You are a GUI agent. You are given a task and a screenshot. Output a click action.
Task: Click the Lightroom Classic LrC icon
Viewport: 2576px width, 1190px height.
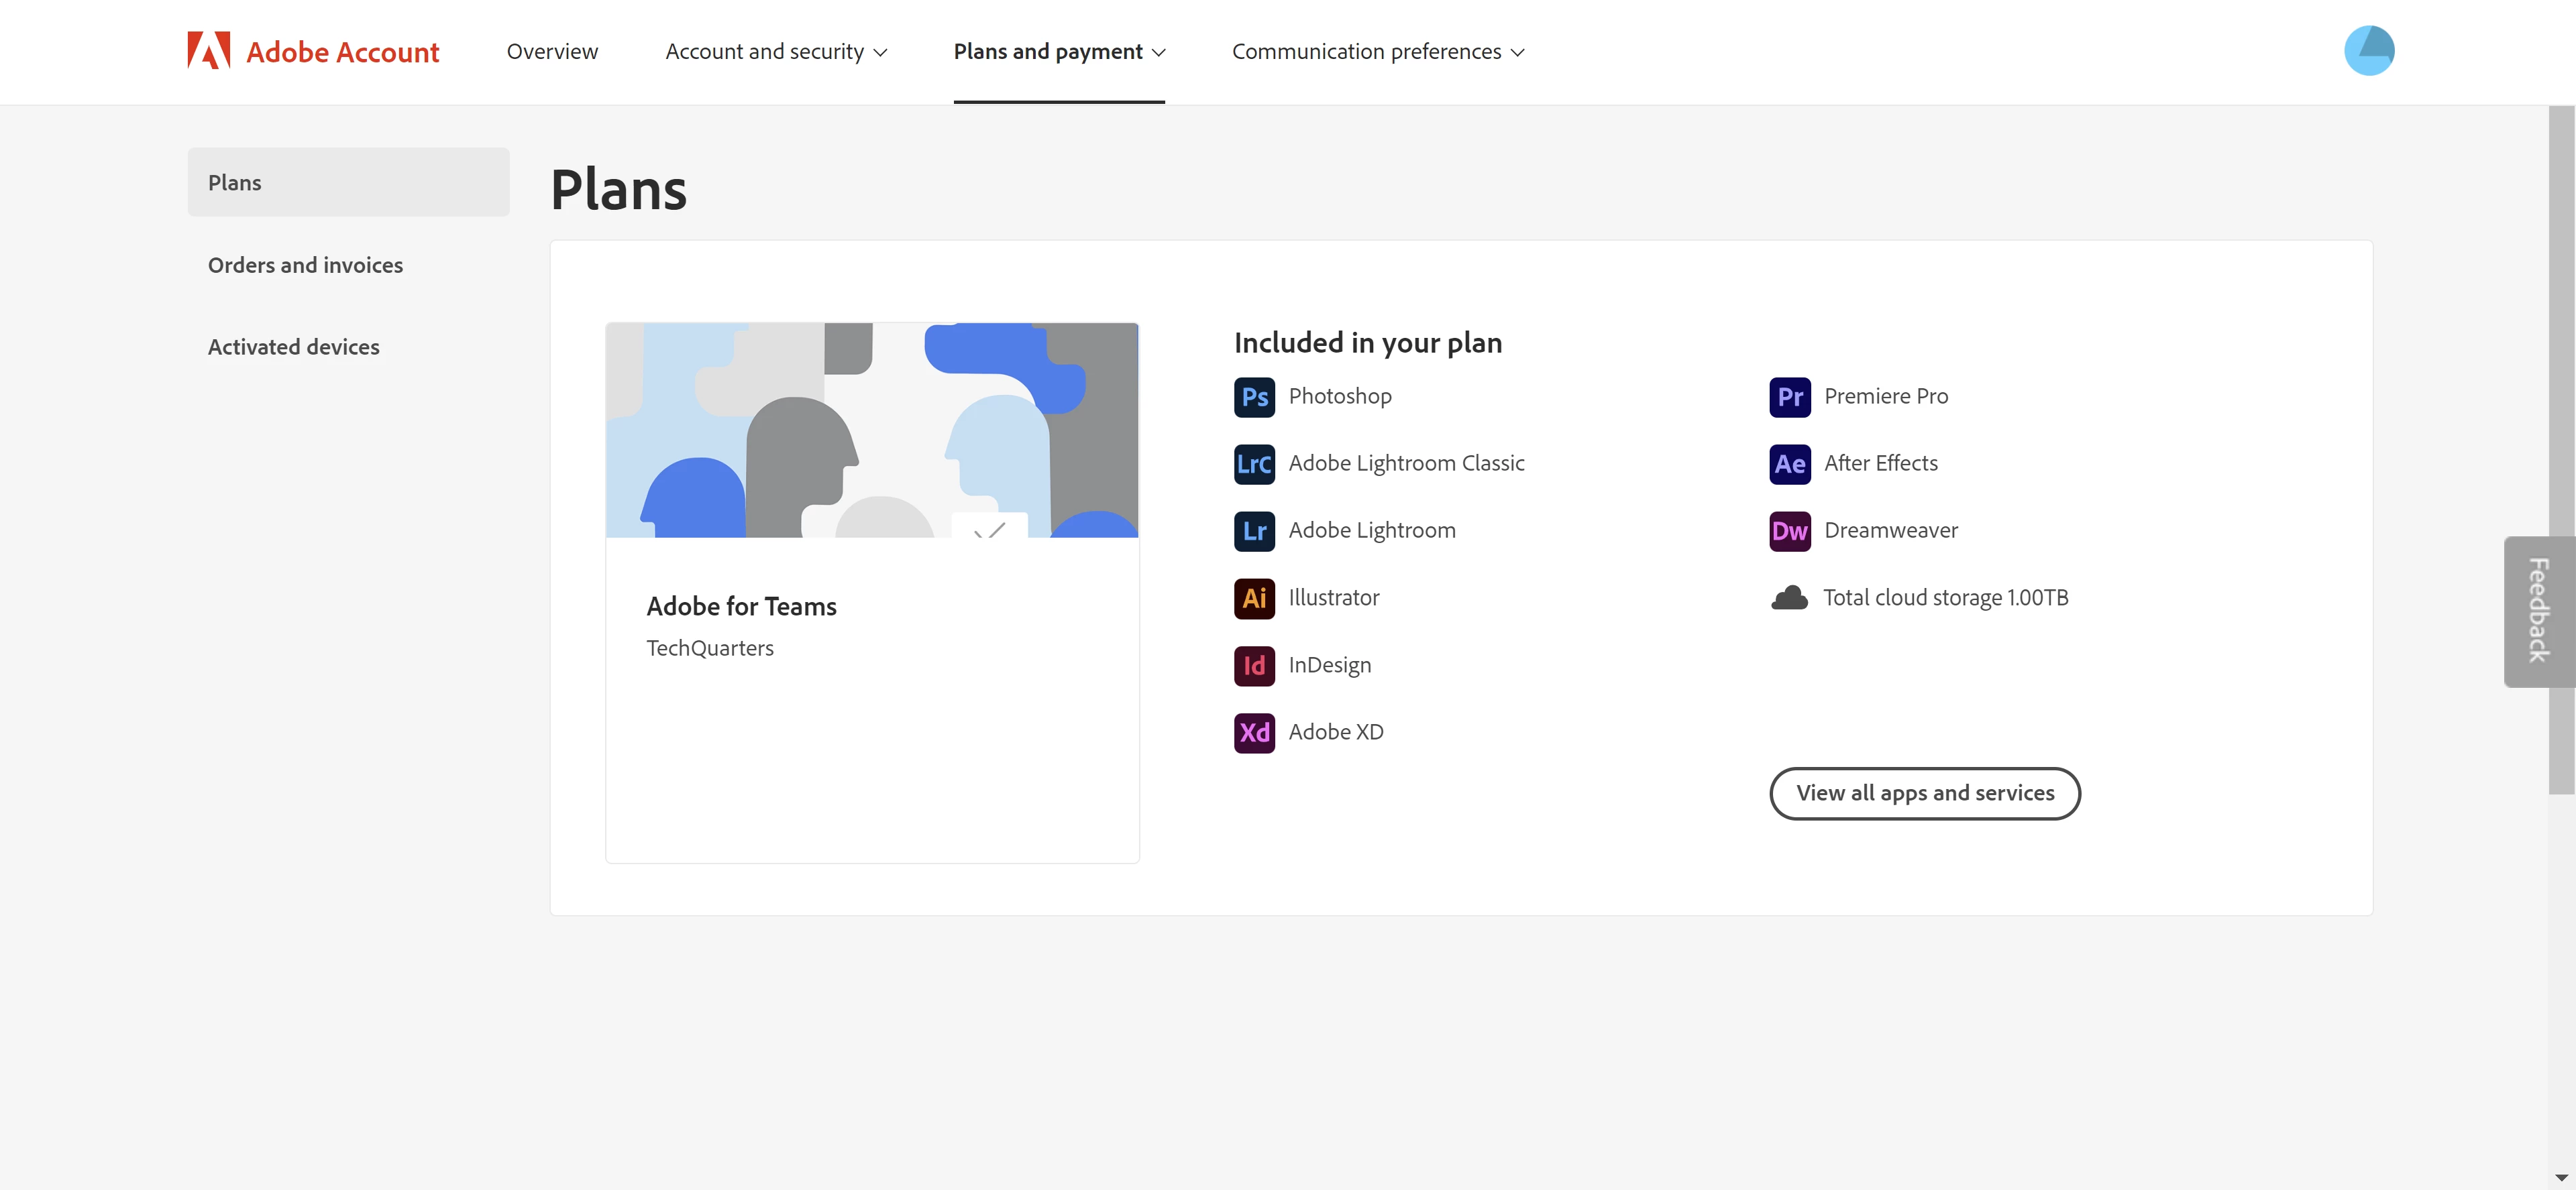(x=1254, y=464)
